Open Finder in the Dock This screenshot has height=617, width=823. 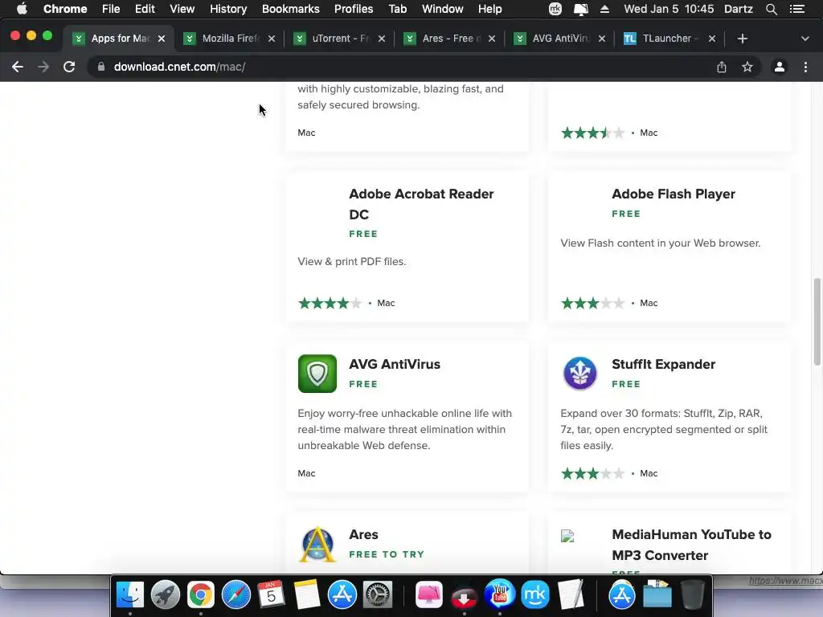point(129,595)
